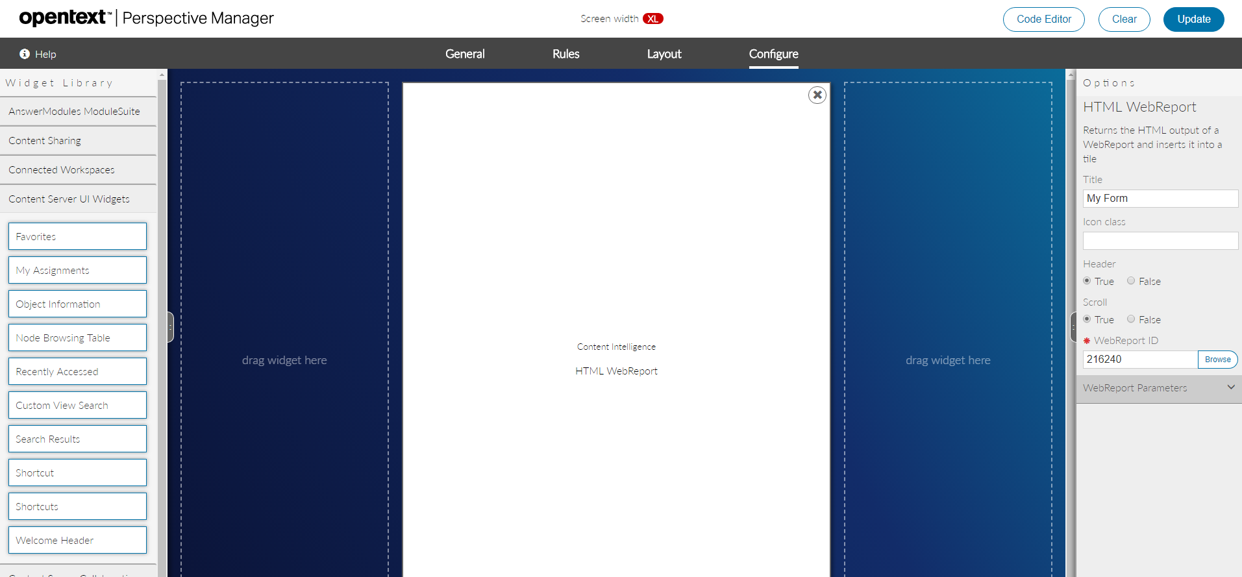Select Scroll True radio button

pyautogui.click(x=1087, y=319)
